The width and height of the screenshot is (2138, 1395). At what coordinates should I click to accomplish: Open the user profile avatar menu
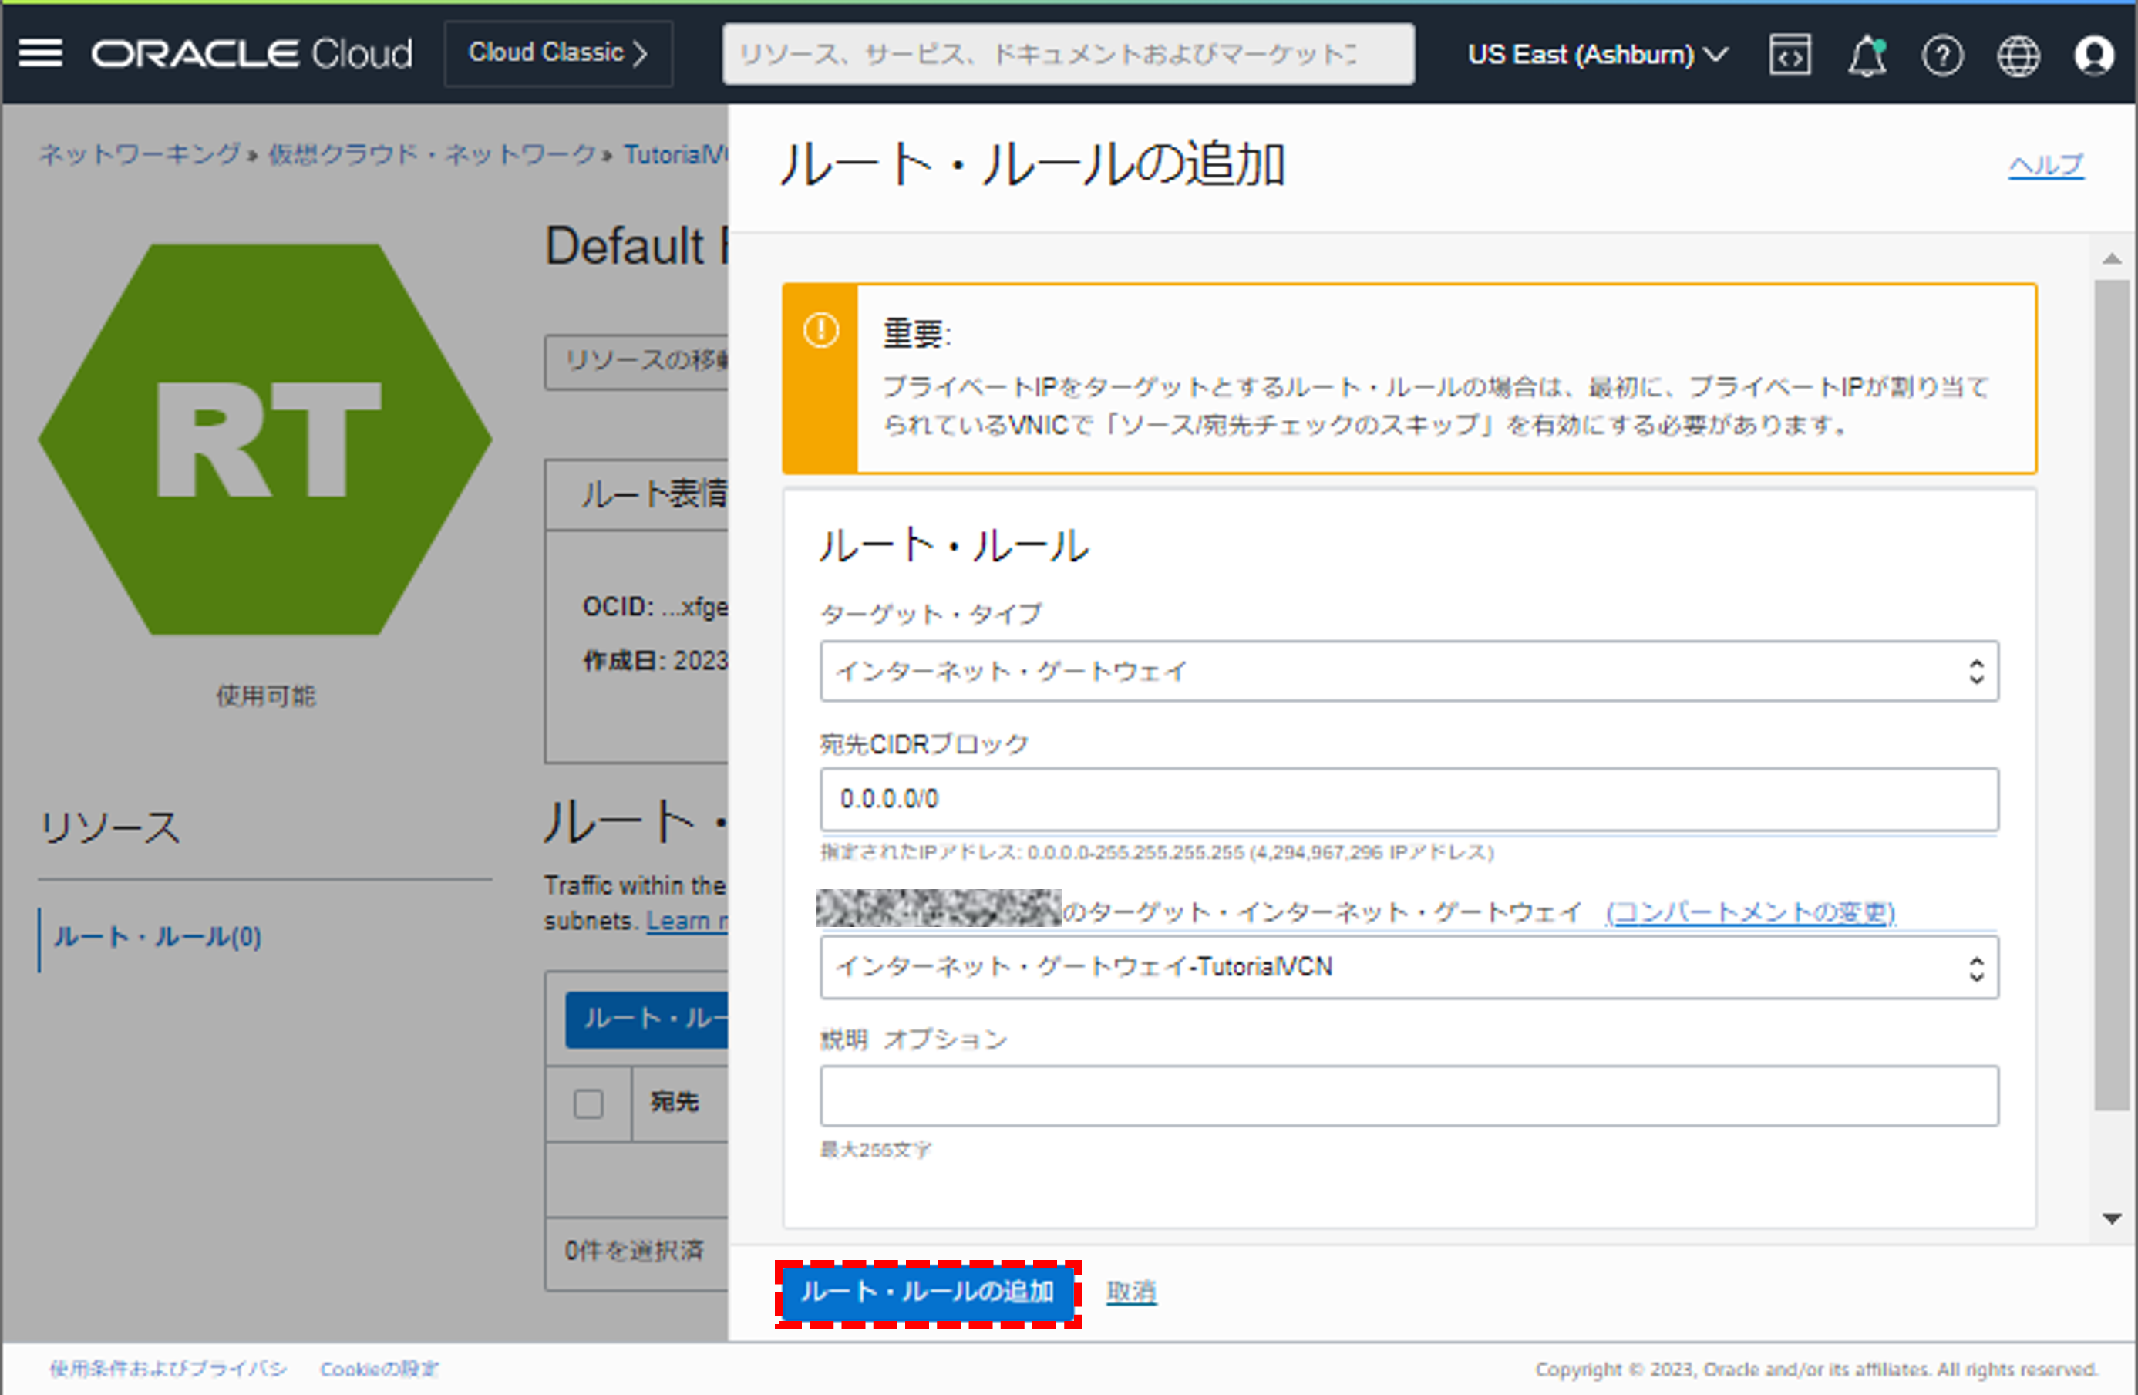pyautogui.click(x=2094, y=55)
